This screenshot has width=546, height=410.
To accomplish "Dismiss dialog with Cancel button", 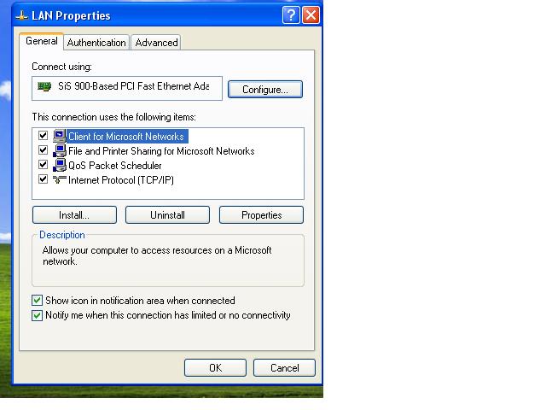I will click(x=284, y=368).
